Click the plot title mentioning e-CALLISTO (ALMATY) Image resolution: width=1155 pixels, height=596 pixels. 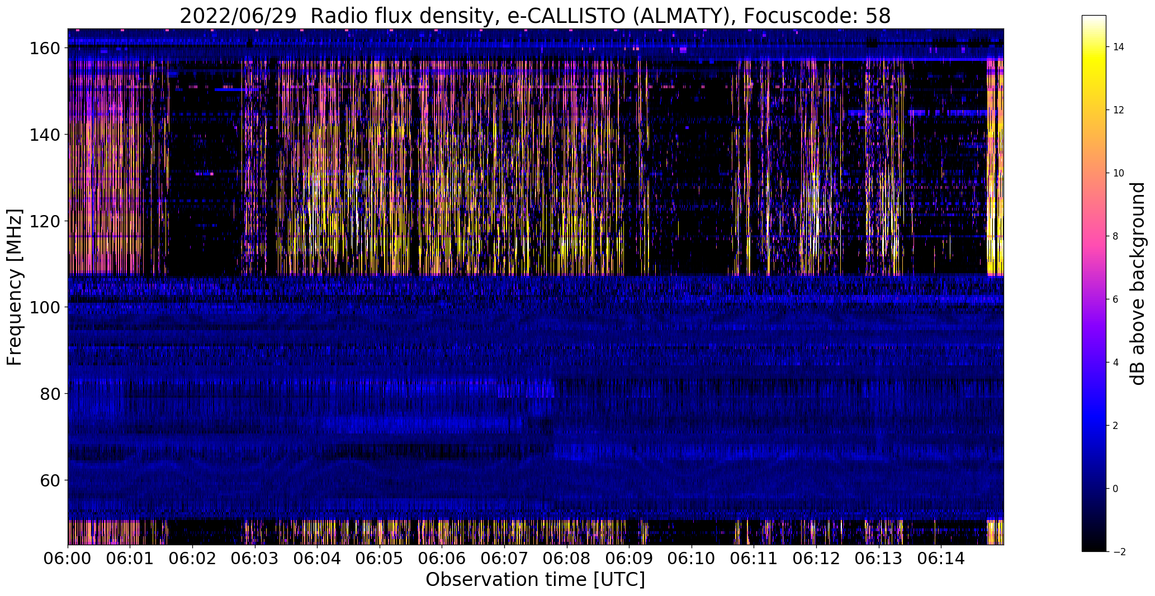(x=535, y=16)
